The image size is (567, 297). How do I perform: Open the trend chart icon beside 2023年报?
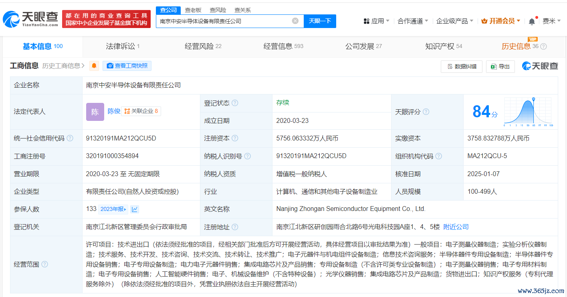coord(135,209)
